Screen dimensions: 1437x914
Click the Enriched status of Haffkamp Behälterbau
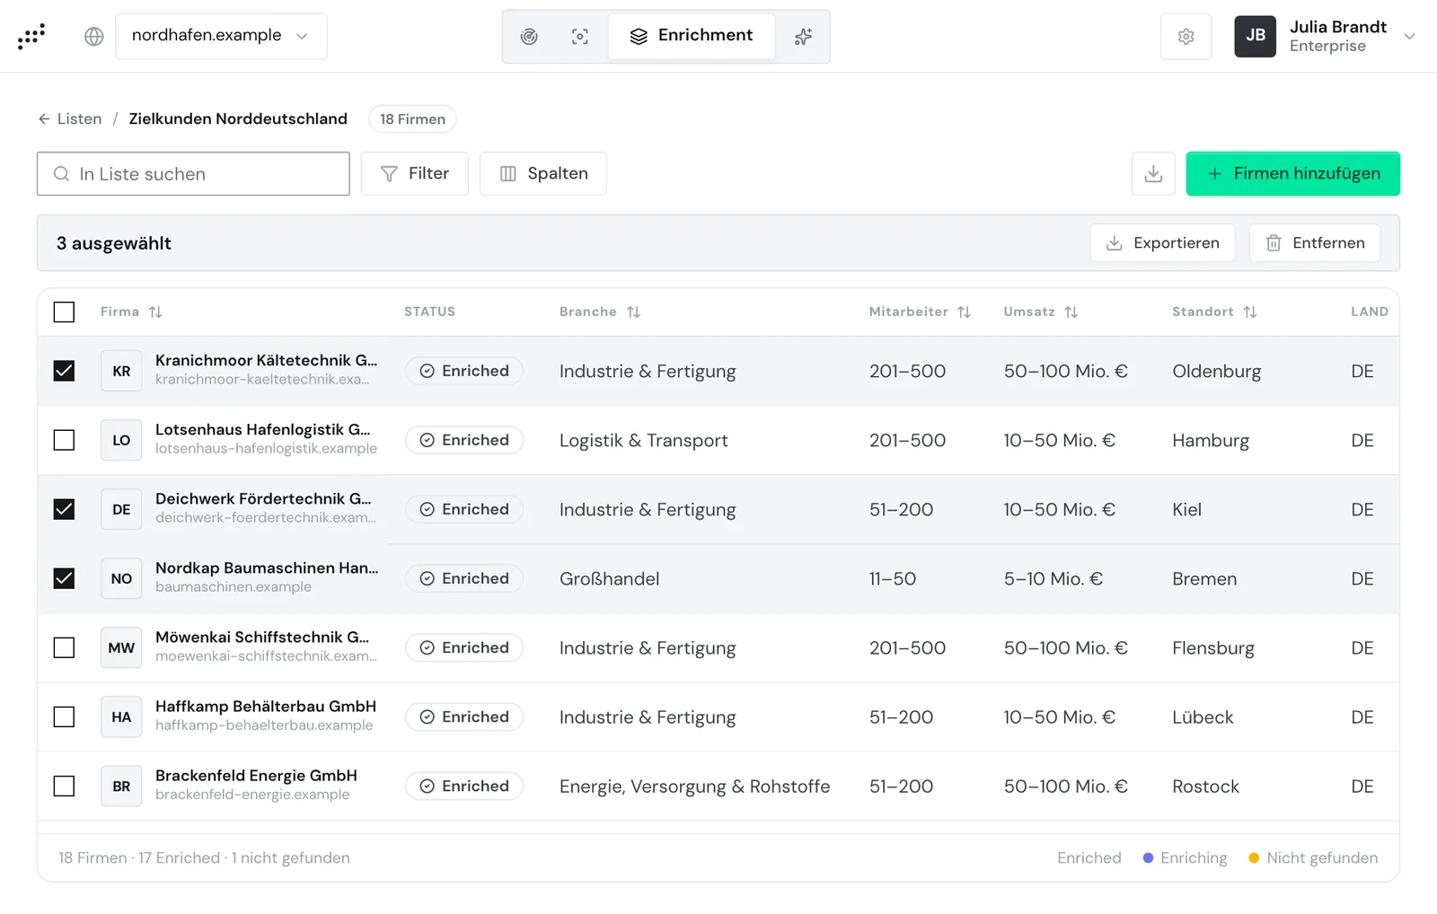click(x=464, y=716)
